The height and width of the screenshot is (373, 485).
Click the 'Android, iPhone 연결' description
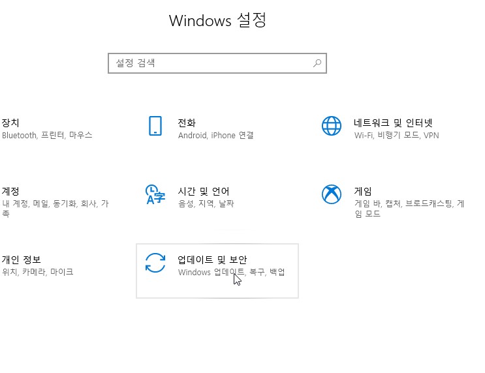[x=216, y=135]
